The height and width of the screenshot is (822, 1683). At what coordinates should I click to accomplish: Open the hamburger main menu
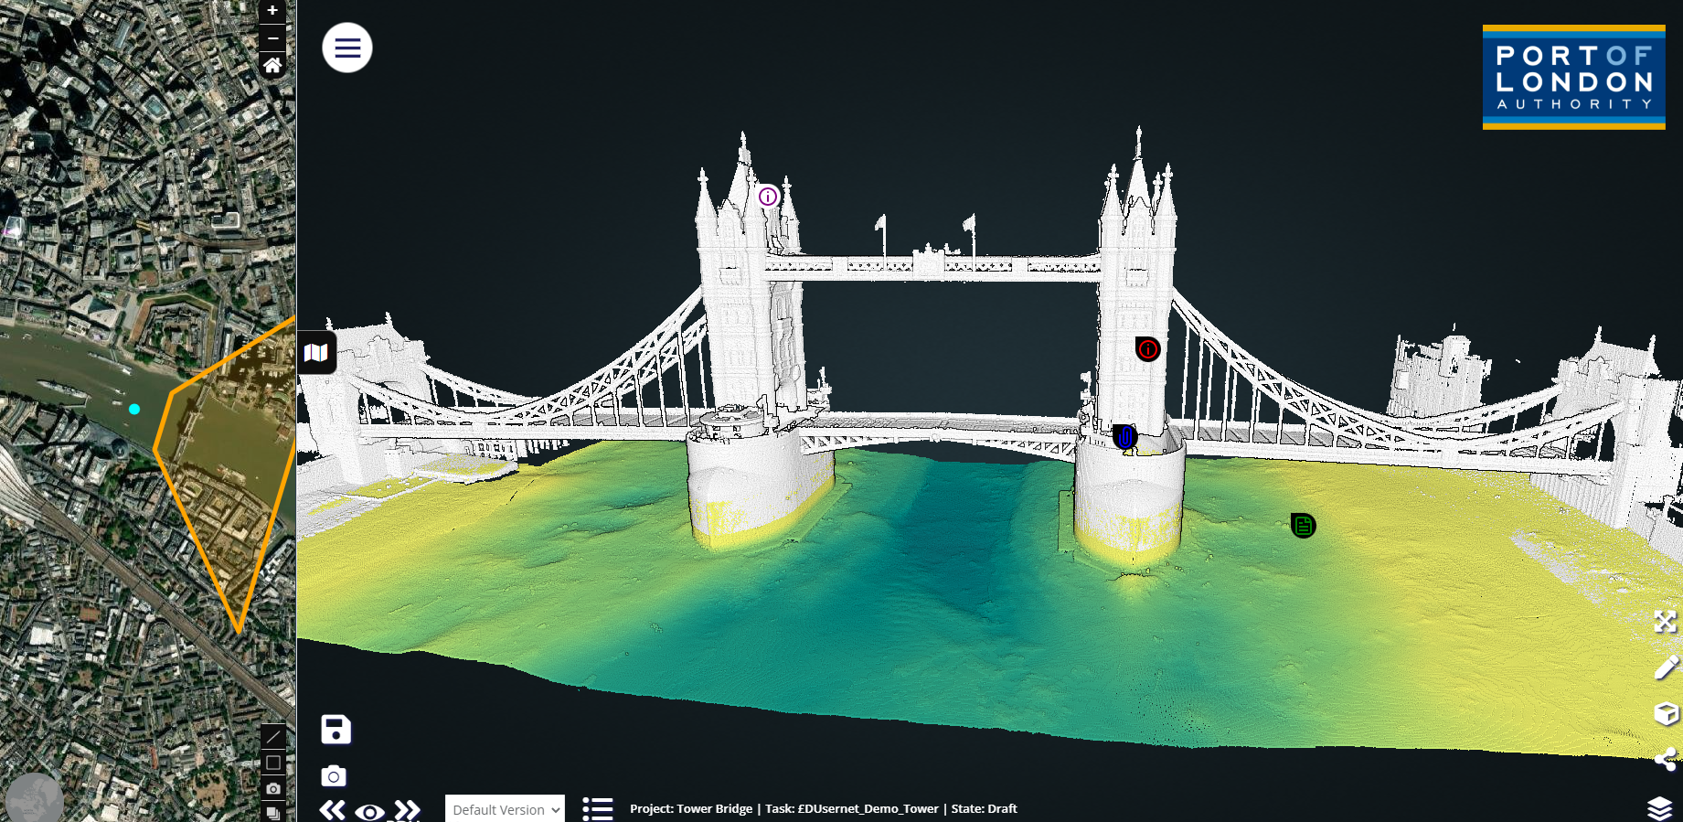(347, 48)
